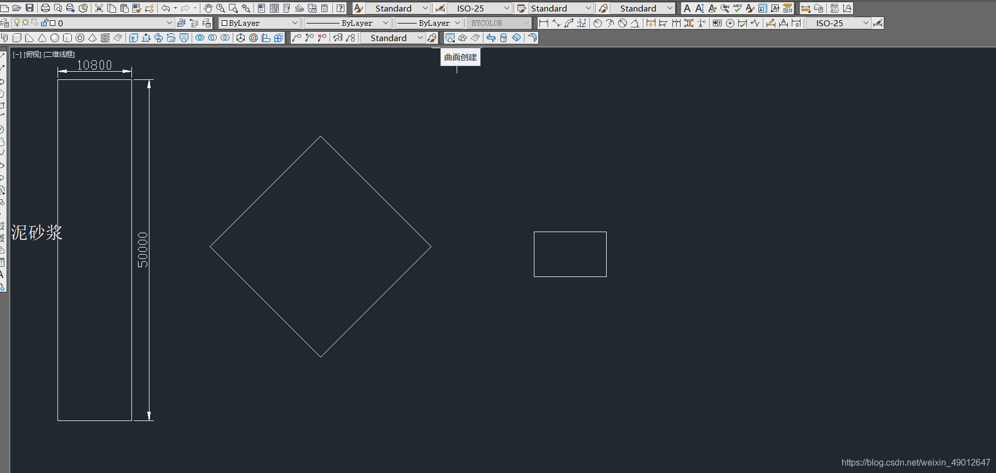996x473 pixels.
Task: Expand the multileader style Standard dropdown
Action: pyautogui.click(x=670, y=8)
